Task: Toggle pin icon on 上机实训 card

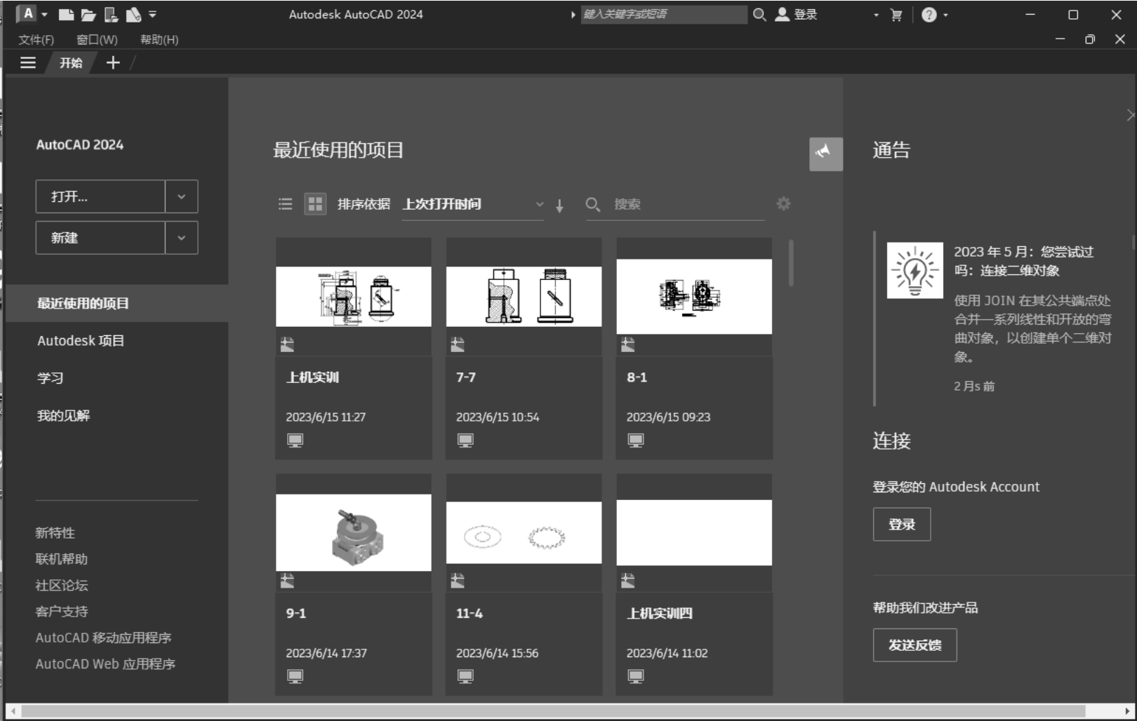Action: [x=287, y=344]
